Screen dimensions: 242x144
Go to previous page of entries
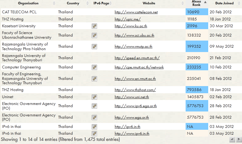[232, 140]
